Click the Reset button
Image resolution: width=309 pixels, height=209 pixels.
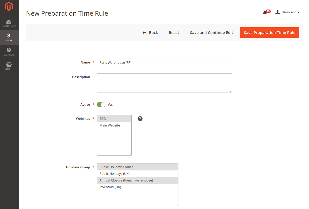pyautogui.click(x=174, y=33)
